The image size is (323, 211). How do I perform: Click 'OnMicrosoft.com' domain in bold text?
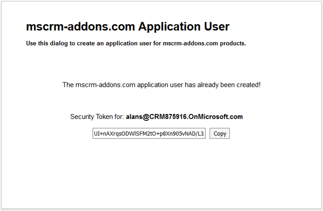[215, 117]
